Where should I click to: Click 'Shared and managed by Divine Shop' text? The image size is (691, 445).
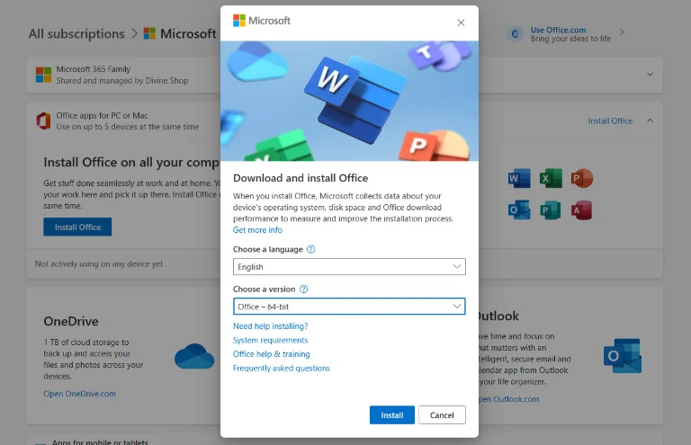[122, 81]
